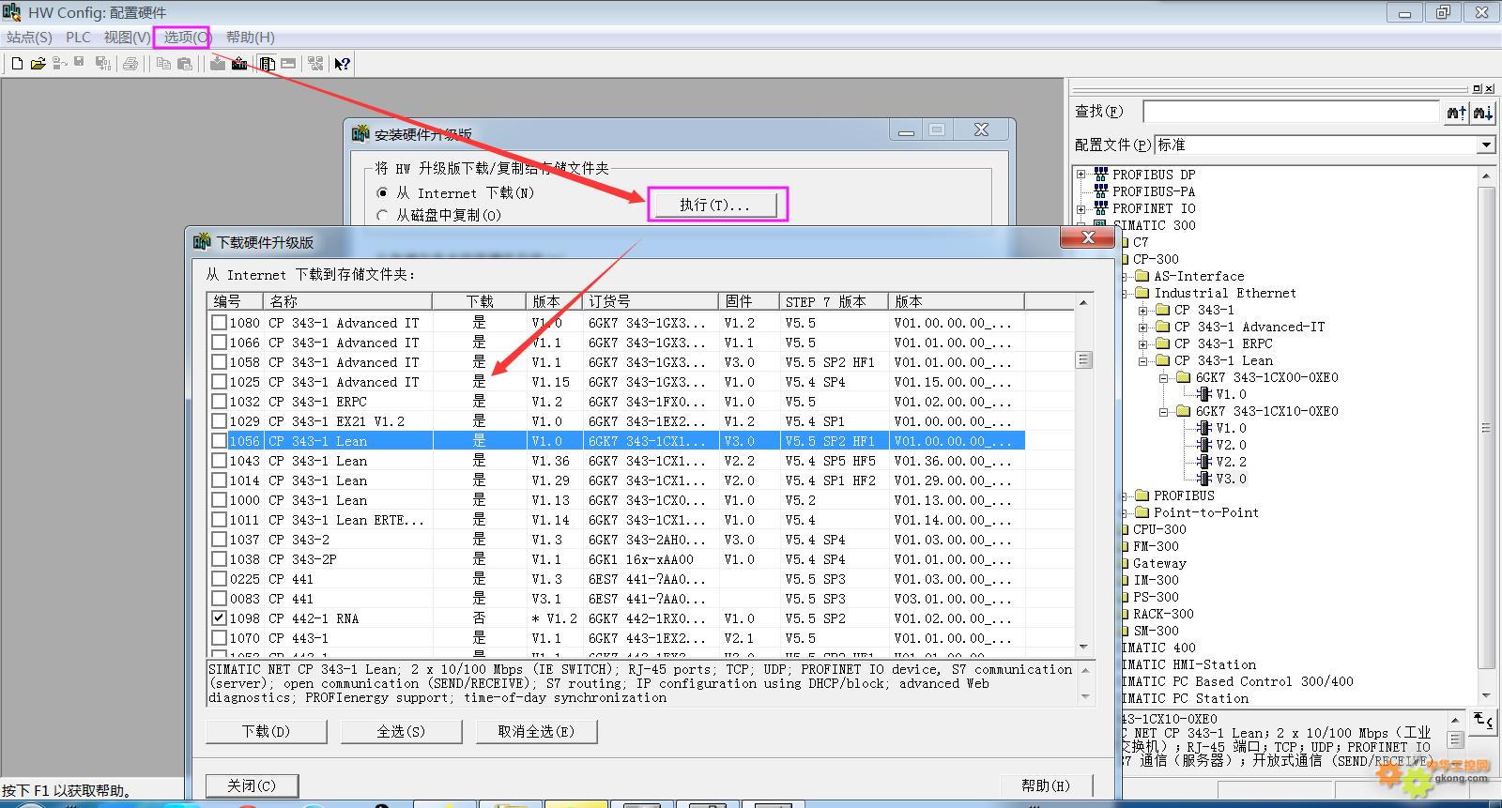Click module icon V2.0 under 6GK7 343-1CX10-0XE0
Viewport: 1502px width, 808px height.
pyautogui.click(x=1205, y=445)
